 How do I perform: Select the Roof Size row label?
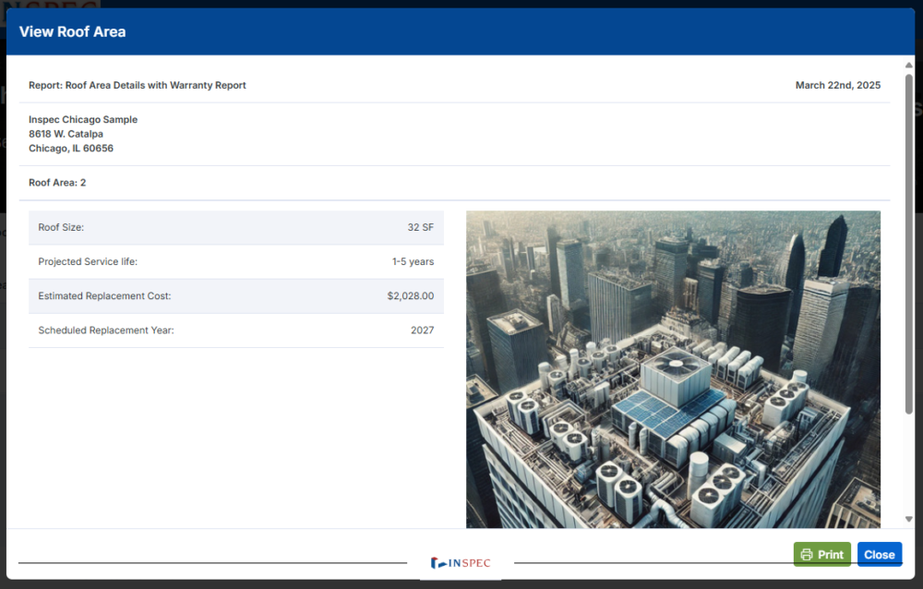61,227
